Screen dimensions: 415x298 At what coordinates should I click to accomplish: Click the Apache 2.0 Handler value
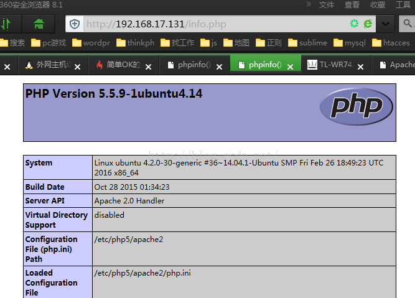129,200
